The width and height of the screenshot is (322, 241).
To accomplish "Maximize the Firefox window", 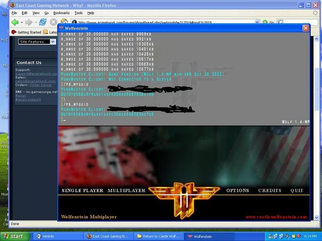I will (308, 5).
